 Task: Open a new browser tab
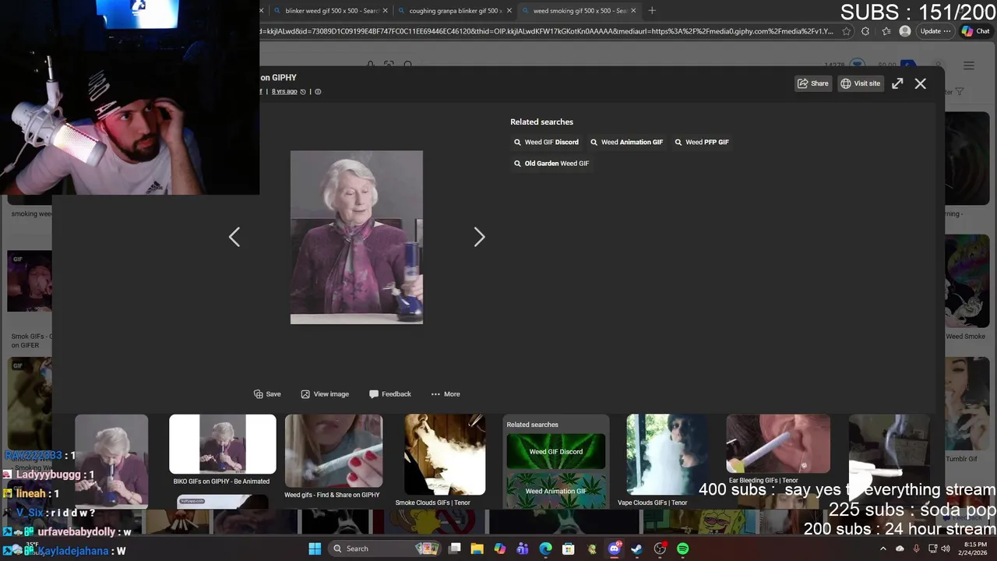click(x=652, y=11)
